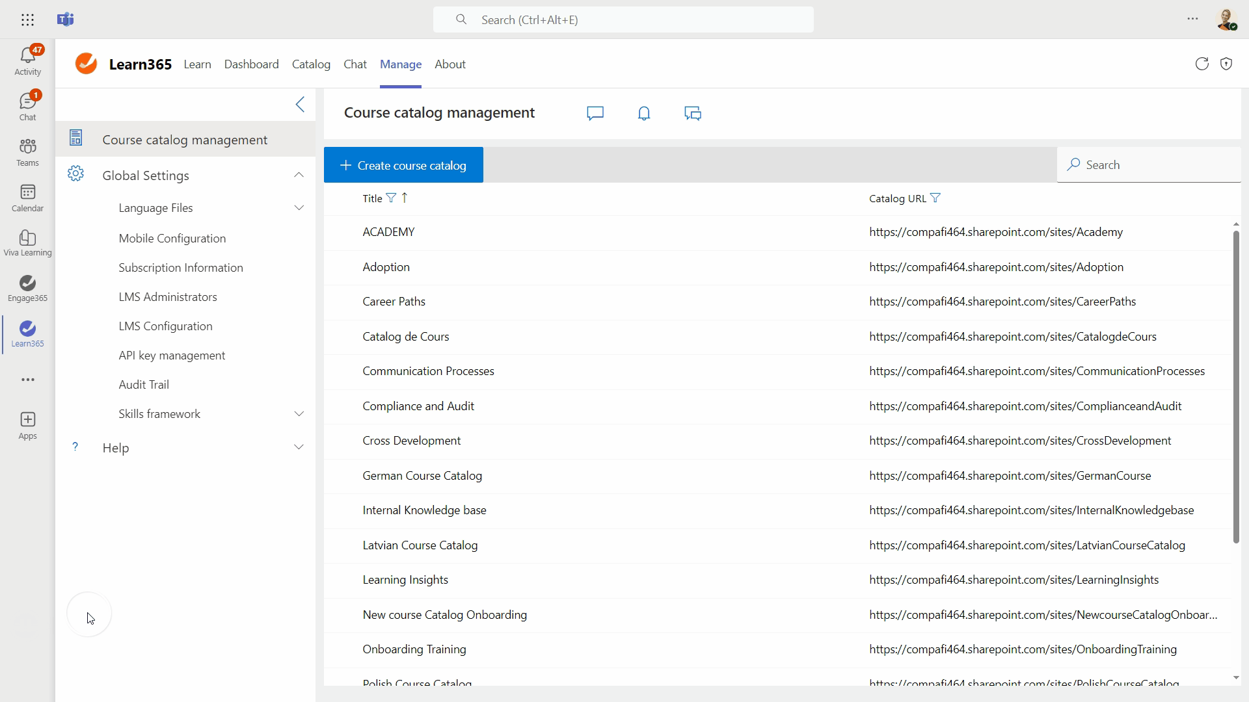Image resolution: width=1249 pixels, height=702 pixels.
Task: Select the Career Paths catalog
Action: tap(777, 302)
